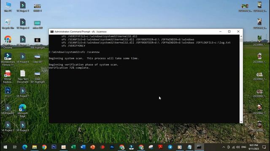Select the VE Project 8 desktop file
The image size is (270, 151).
22,127
